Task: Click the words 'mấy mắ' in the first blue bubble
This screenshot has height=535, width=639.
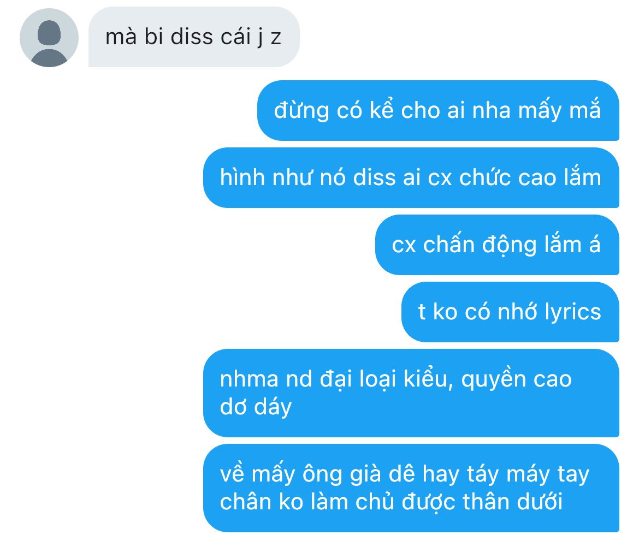Action: (559, 111)
